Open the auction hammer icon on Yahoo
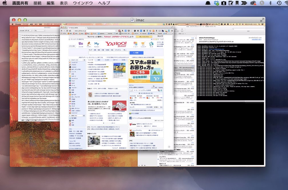 pyautogui.click(x=89, y=44)
